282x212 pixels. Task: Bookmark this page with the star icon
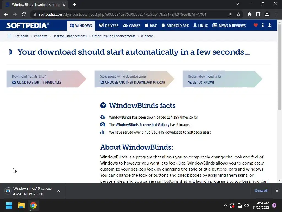pyautogui.click(x=238, y=14)
